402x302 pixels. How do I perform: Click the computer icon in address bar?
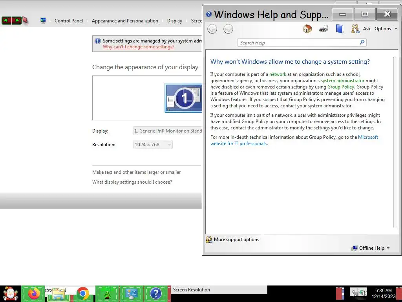[x=43, y=20]
